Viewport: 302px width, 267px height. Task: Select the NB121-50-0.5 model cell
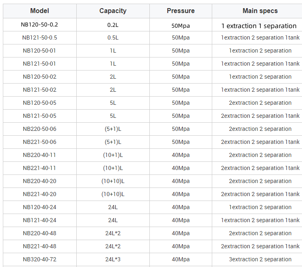[x=40, y=38]
